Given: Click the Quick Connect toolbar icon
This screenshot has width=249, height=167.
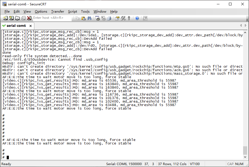Looking at the screenshot, I should (12, 18).
